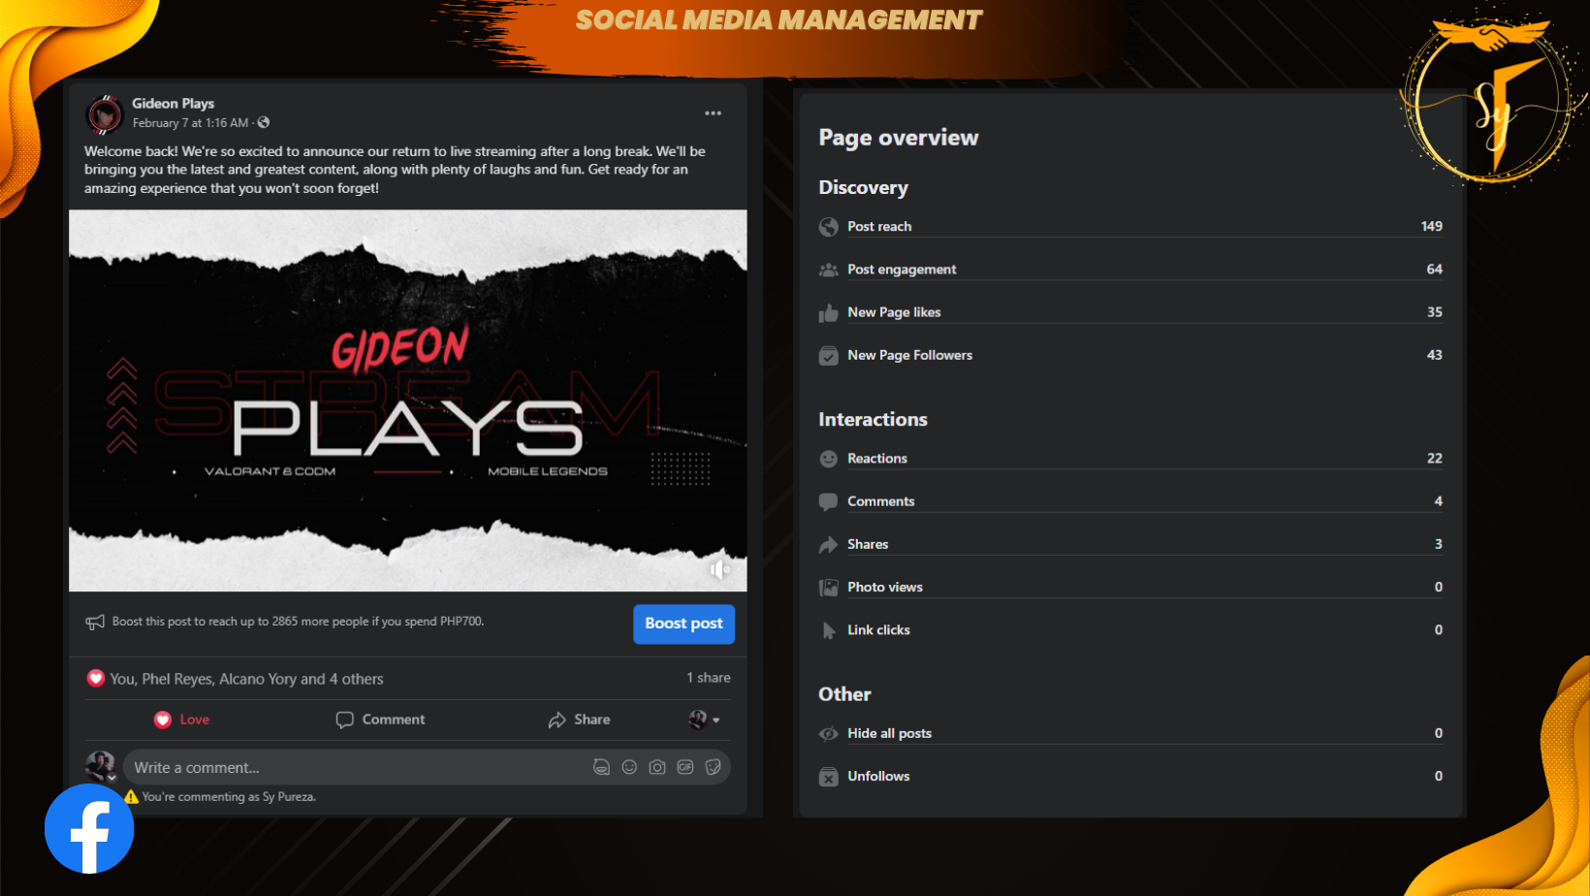Viewport: 1590px width, 896px height.
Task: Click the Interactions section heading
Action: tap(873, 419)
